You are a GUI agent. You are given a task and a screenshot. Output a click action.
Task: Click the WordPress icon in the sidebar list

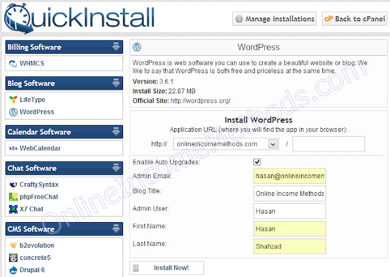[x=13, y=112]
